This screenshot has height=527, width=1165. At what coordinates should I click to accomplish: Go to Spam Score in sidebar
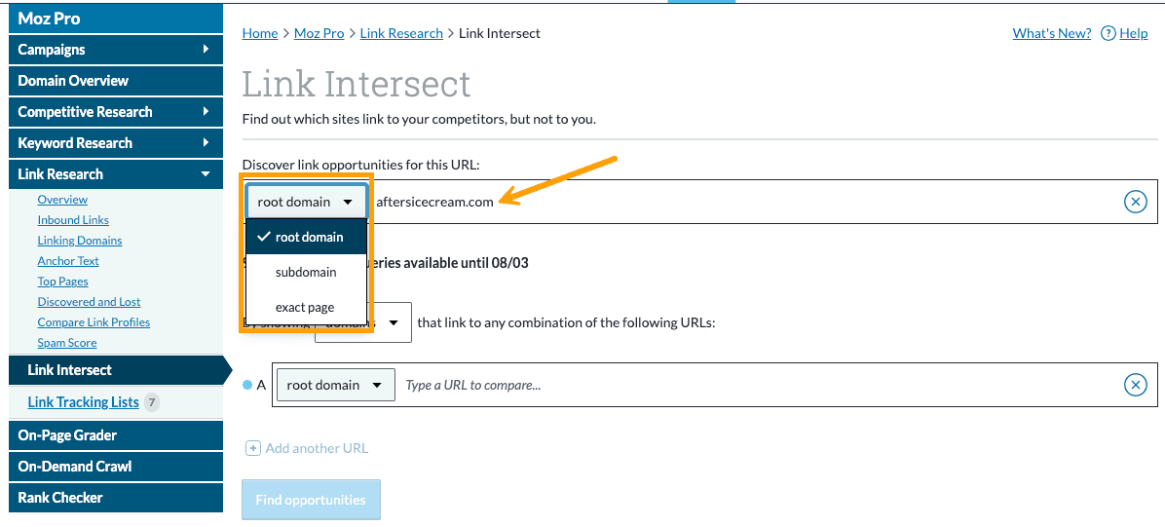67,343
